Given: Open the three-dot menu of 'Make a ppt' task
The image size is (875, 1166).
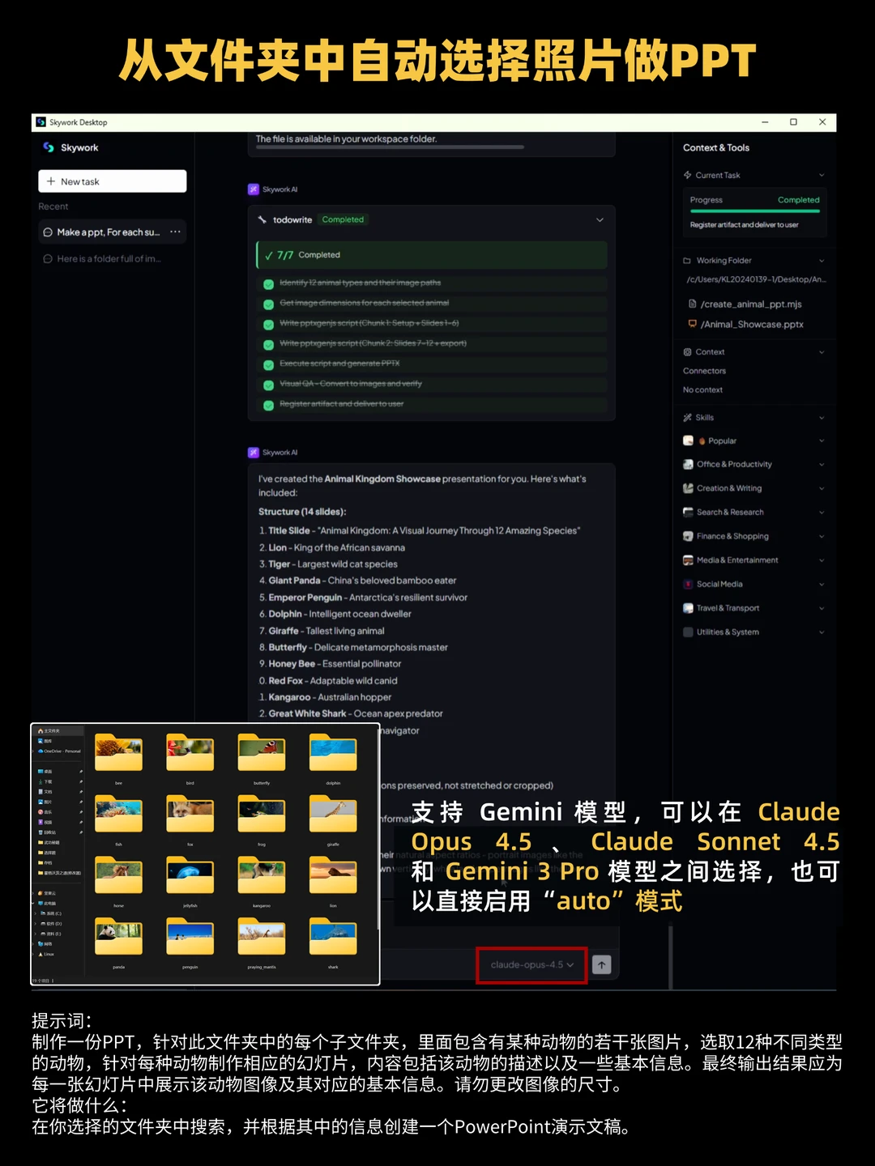Looking at the screenshot, I should point(175,232).
